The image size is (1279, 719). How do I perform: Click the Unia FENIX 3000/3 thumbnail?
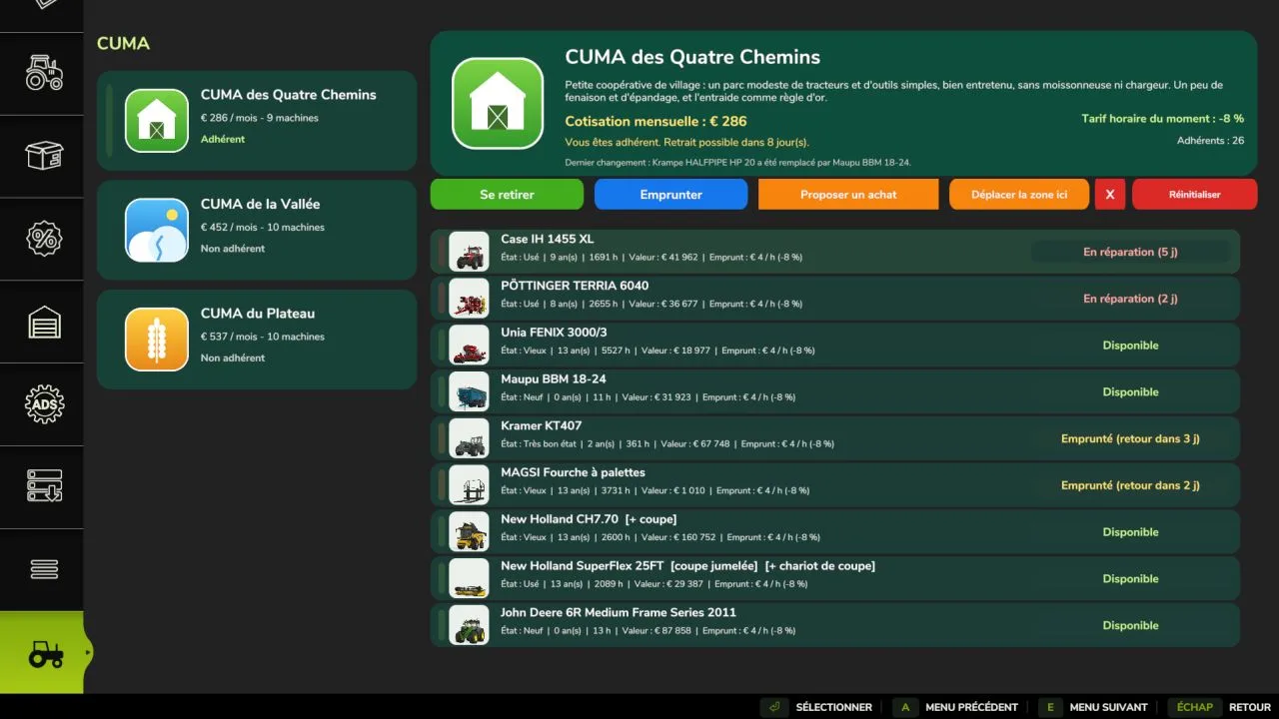(x=469, y=345)
